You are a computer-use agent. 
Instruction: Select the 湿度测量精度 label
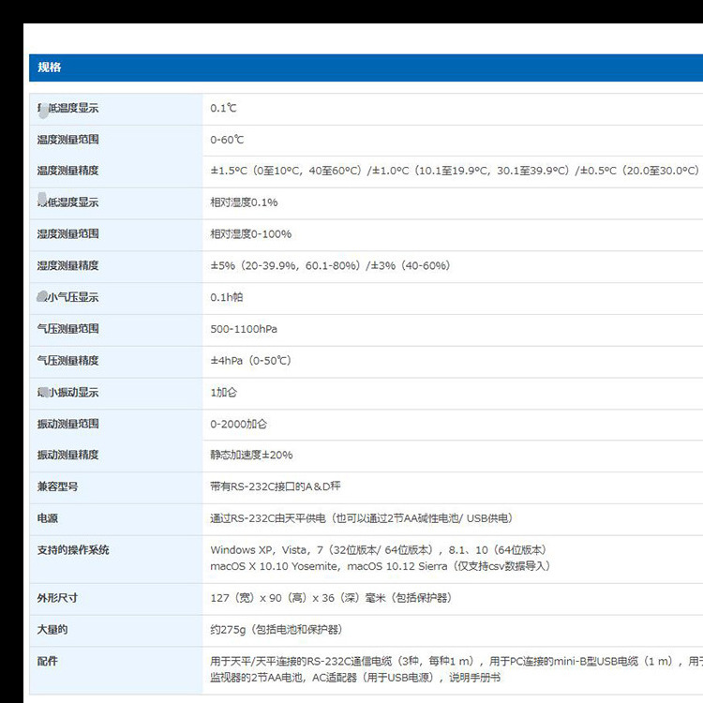[x=67, y=266]
